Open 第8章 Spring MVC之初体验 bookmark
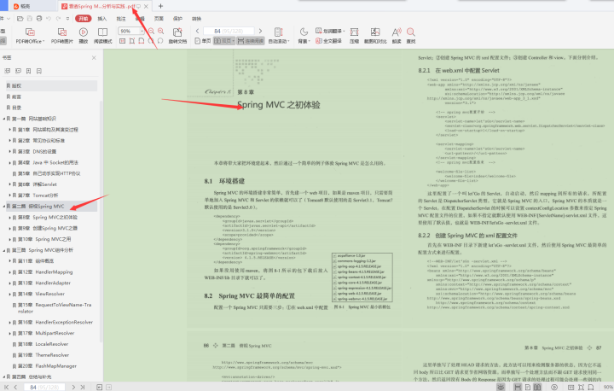Viewport: 614px width, 391px height. [x=48, y=217]
